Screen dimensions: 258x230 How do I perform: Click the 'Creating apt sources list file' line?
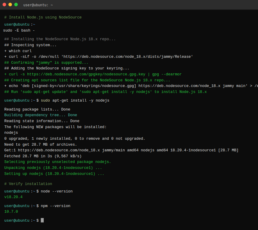87,80
